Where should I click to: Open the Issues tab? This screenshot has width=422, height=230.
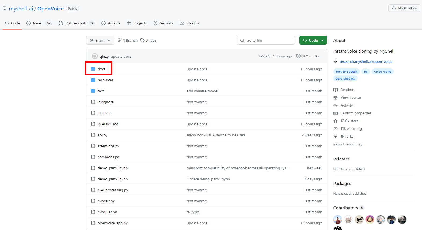(39, 23)
